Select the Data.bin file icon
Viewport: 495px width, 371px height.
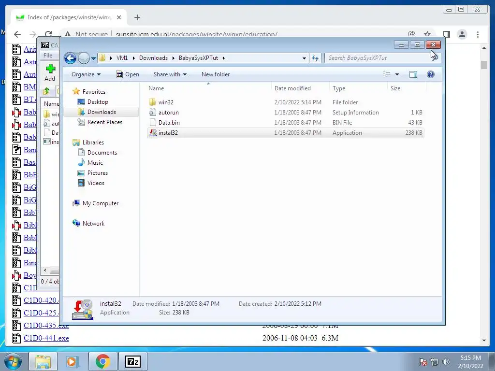[152, 122]
